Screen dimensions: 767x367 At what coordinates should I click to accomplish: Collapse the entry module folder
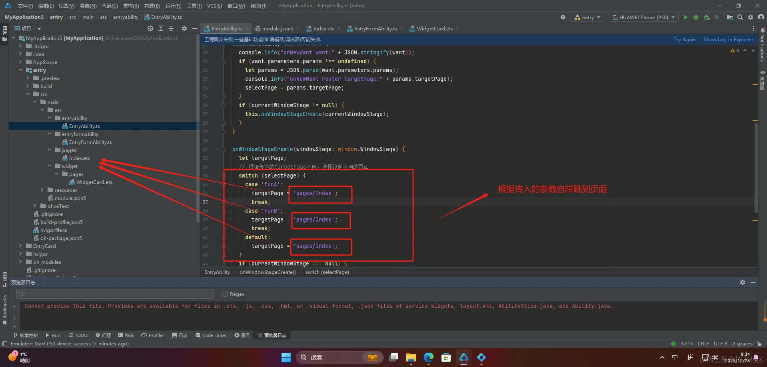click(x=20, y=70)
